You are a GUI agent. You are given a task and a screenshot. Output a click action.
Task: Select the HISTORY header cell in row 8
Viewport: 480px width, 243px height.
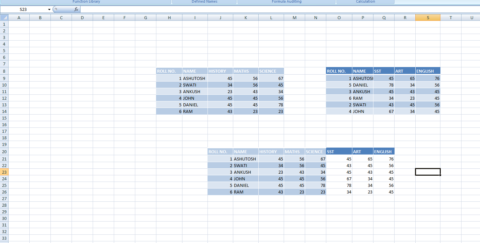click(x=220, y=71)
